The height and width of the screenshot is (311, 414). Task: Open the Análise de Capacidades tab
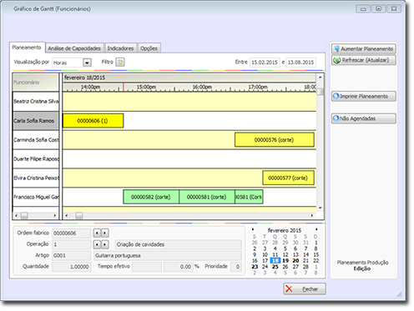pos(74,48)
